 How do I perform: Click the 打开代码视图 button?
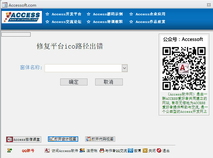[x=100, y=139]
